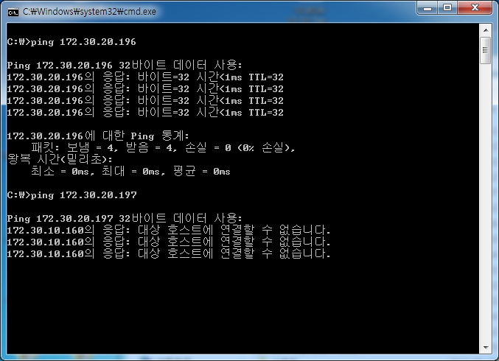The image size is (499, 361).
Task: Click the '172.30.20.196에 대한 Ping 통계:' line
Action: (x=98, y=136)
